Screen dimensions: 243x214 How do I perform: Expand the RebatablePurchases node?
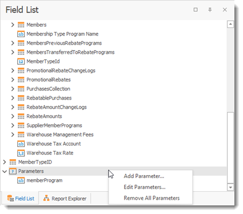[13, 98]
